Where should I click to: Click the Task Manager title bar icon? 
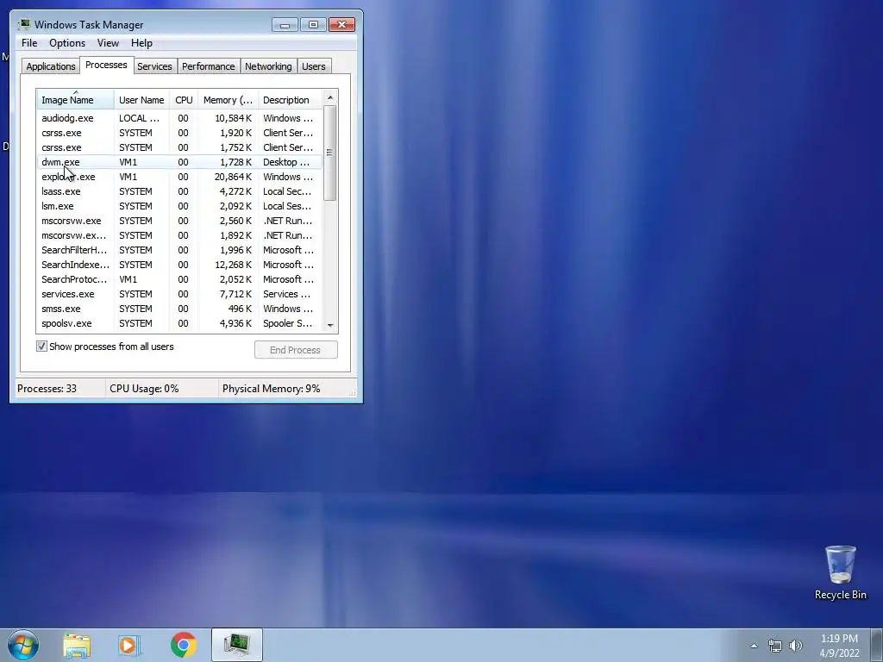click(23, 24)
